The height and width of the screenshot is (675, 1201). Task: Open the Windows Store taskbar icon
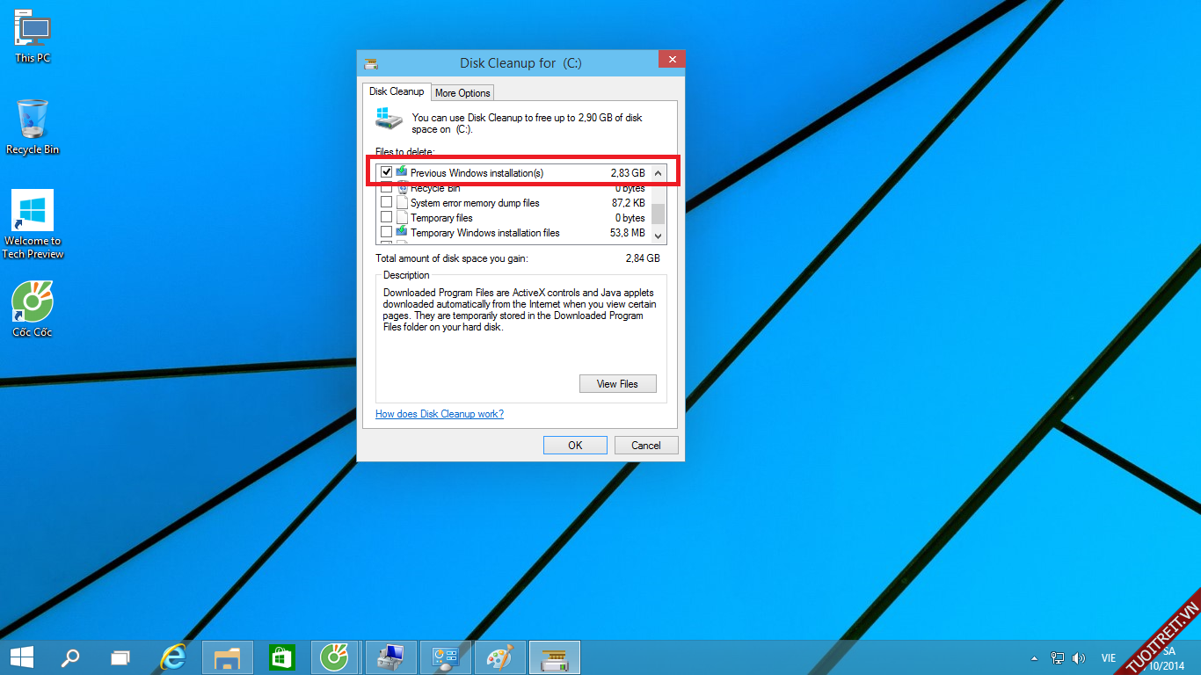pos(281,657)
